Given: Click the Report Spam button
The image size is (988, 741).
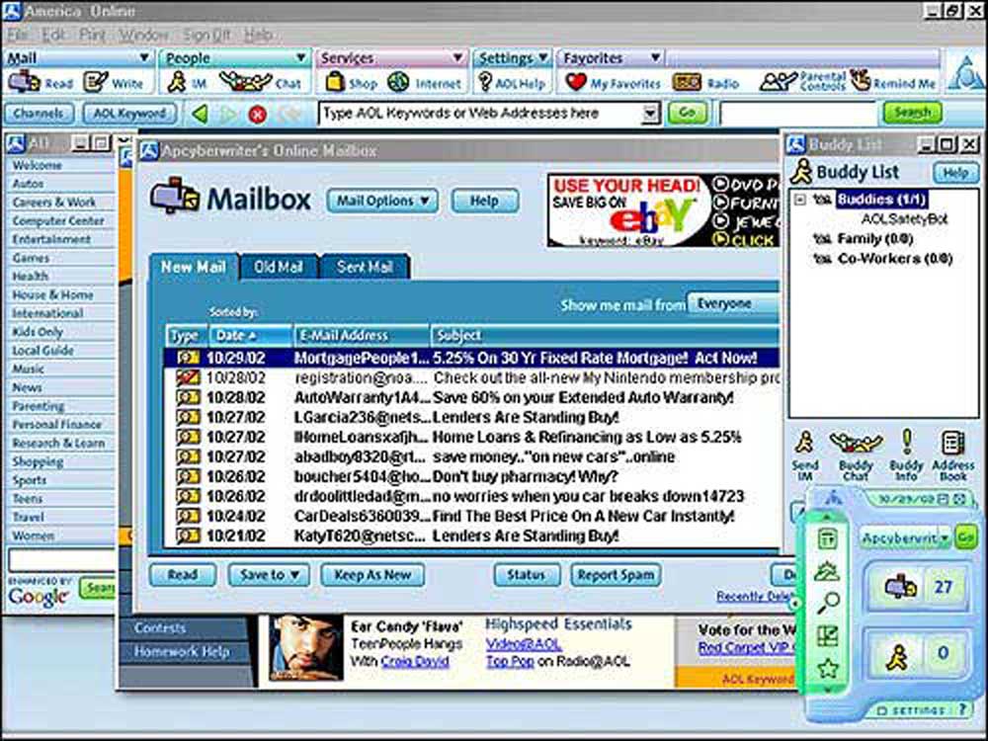Looking at the screenshot, I should pos(616,575).
